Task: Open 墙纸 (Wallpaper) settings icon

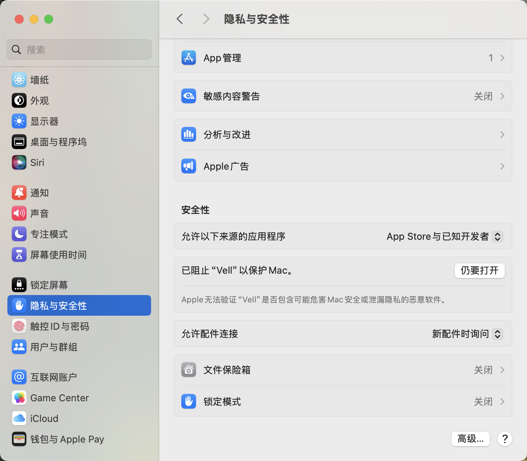Action: [x=19, y=80]
